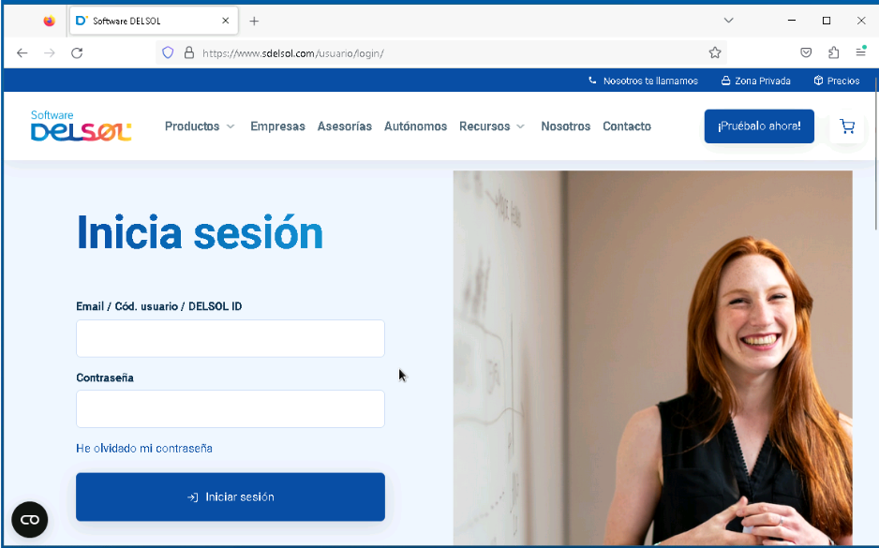Image resolution: width=879 pixels, height=548 pixels.
Task: Reload the page in Firefox
Action: (x=77, y=53)
